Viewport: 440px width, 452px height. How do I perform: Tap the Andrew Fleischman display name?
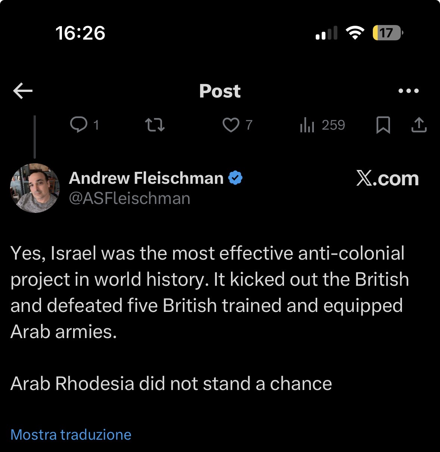(146, 178)
